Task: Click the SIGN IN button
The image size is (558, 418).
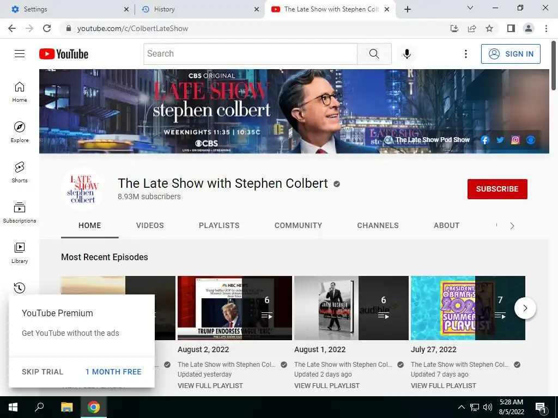Action: 511,54
